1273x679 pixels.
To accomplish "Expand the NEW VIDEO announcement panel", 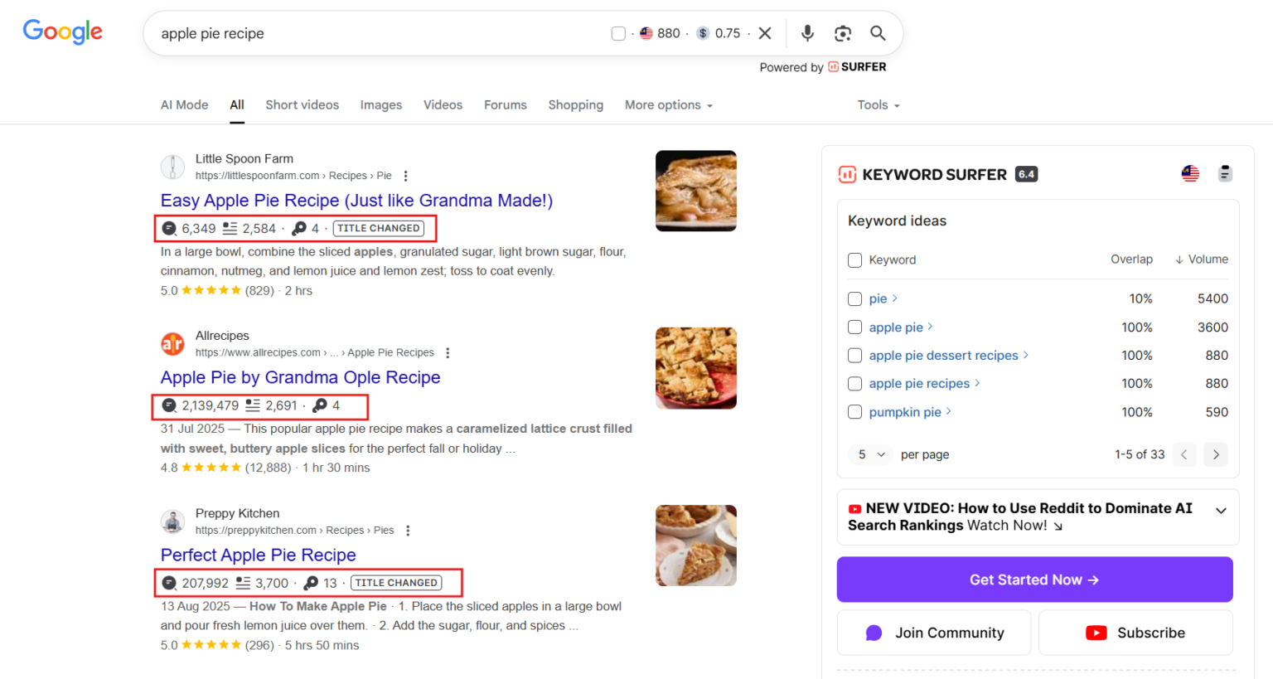I will (1221, 511).
